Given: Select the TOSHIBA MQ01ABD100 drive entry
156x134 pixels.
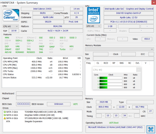Looking at the screenshot, I should [42, 112].
